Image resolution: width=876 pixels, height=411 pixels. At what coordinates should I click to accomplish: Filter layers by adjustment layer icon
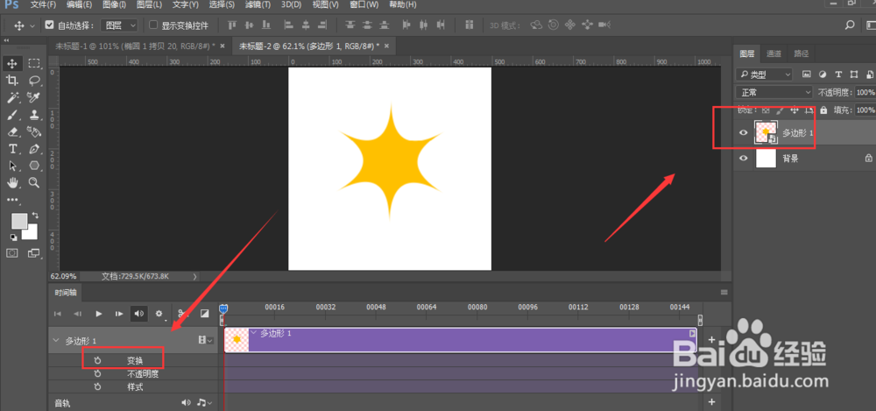pyautogui.click(x=822, y=74)
